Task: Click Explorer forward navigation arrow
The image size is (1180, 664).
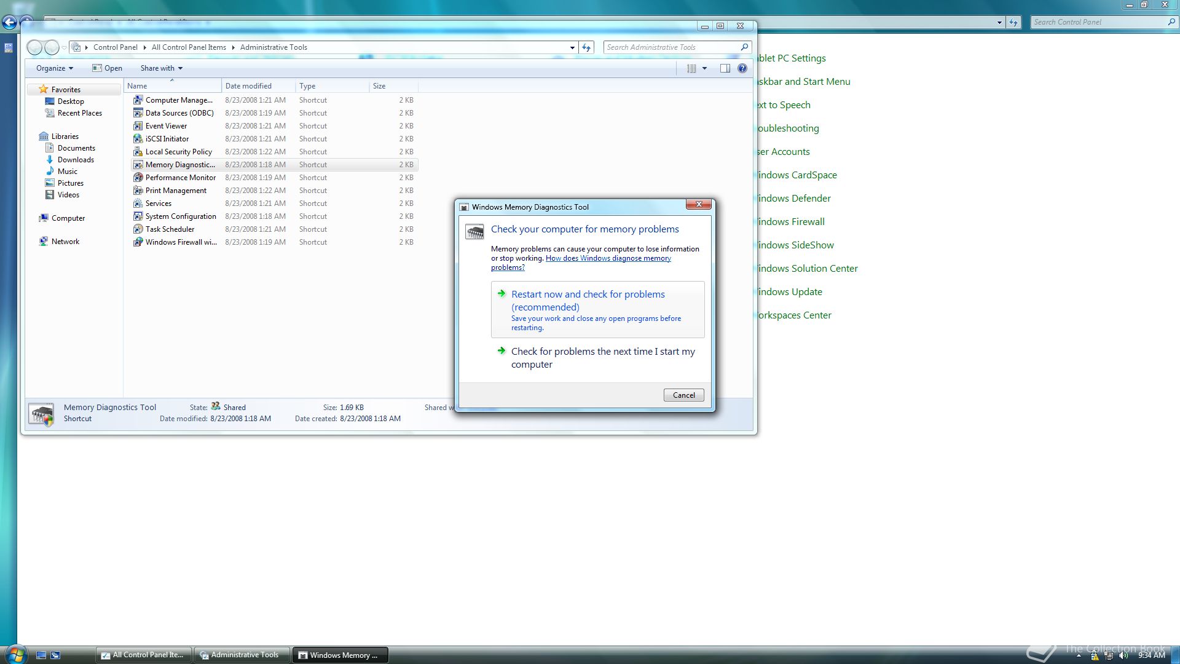Action: [52, 47]
